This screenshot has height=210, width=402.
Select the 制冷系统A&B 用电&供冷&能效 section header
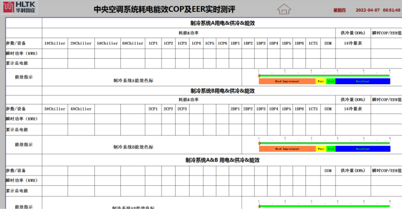pos(222,160)
